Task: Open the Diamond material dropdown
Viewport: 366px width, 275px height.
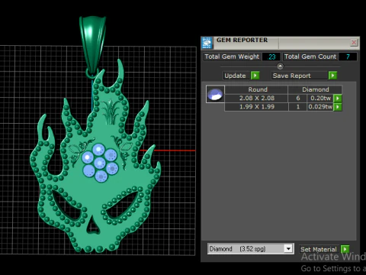Action: click(x=250, y=249)
